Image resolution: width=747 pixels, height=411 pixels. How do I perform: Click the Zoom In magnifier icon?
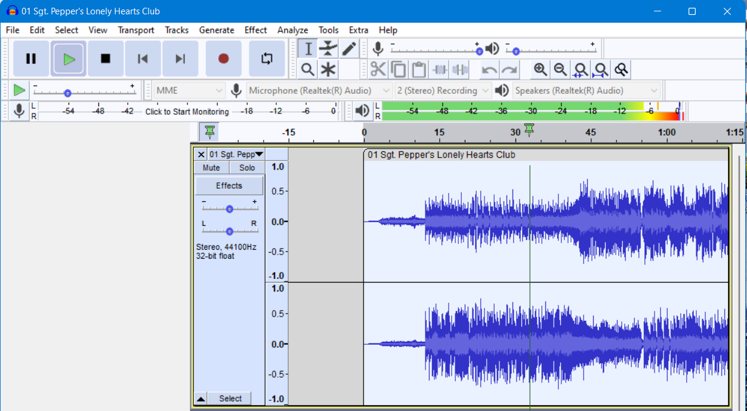click(540, 69)
